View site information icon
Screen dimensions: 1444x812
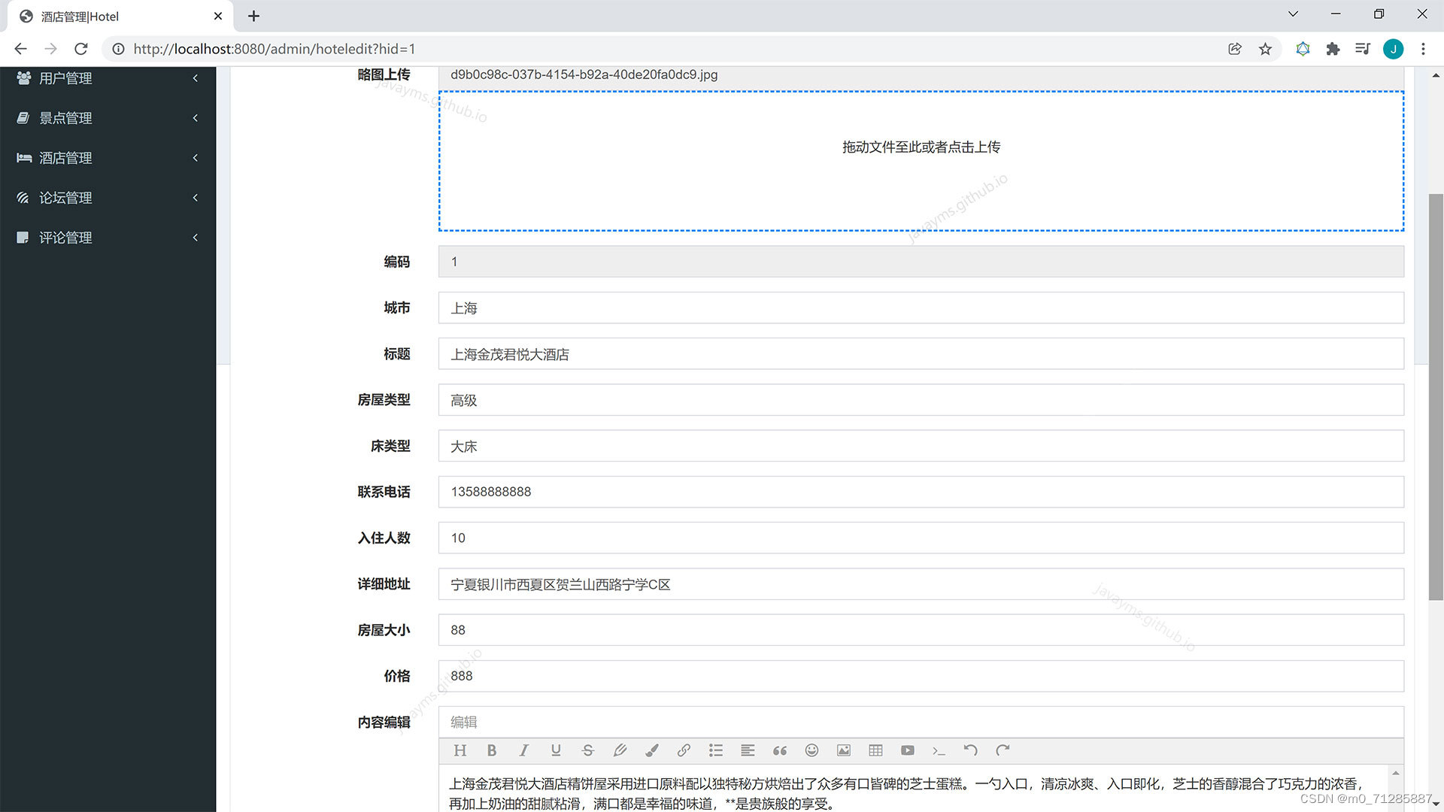tap(118, 49)
